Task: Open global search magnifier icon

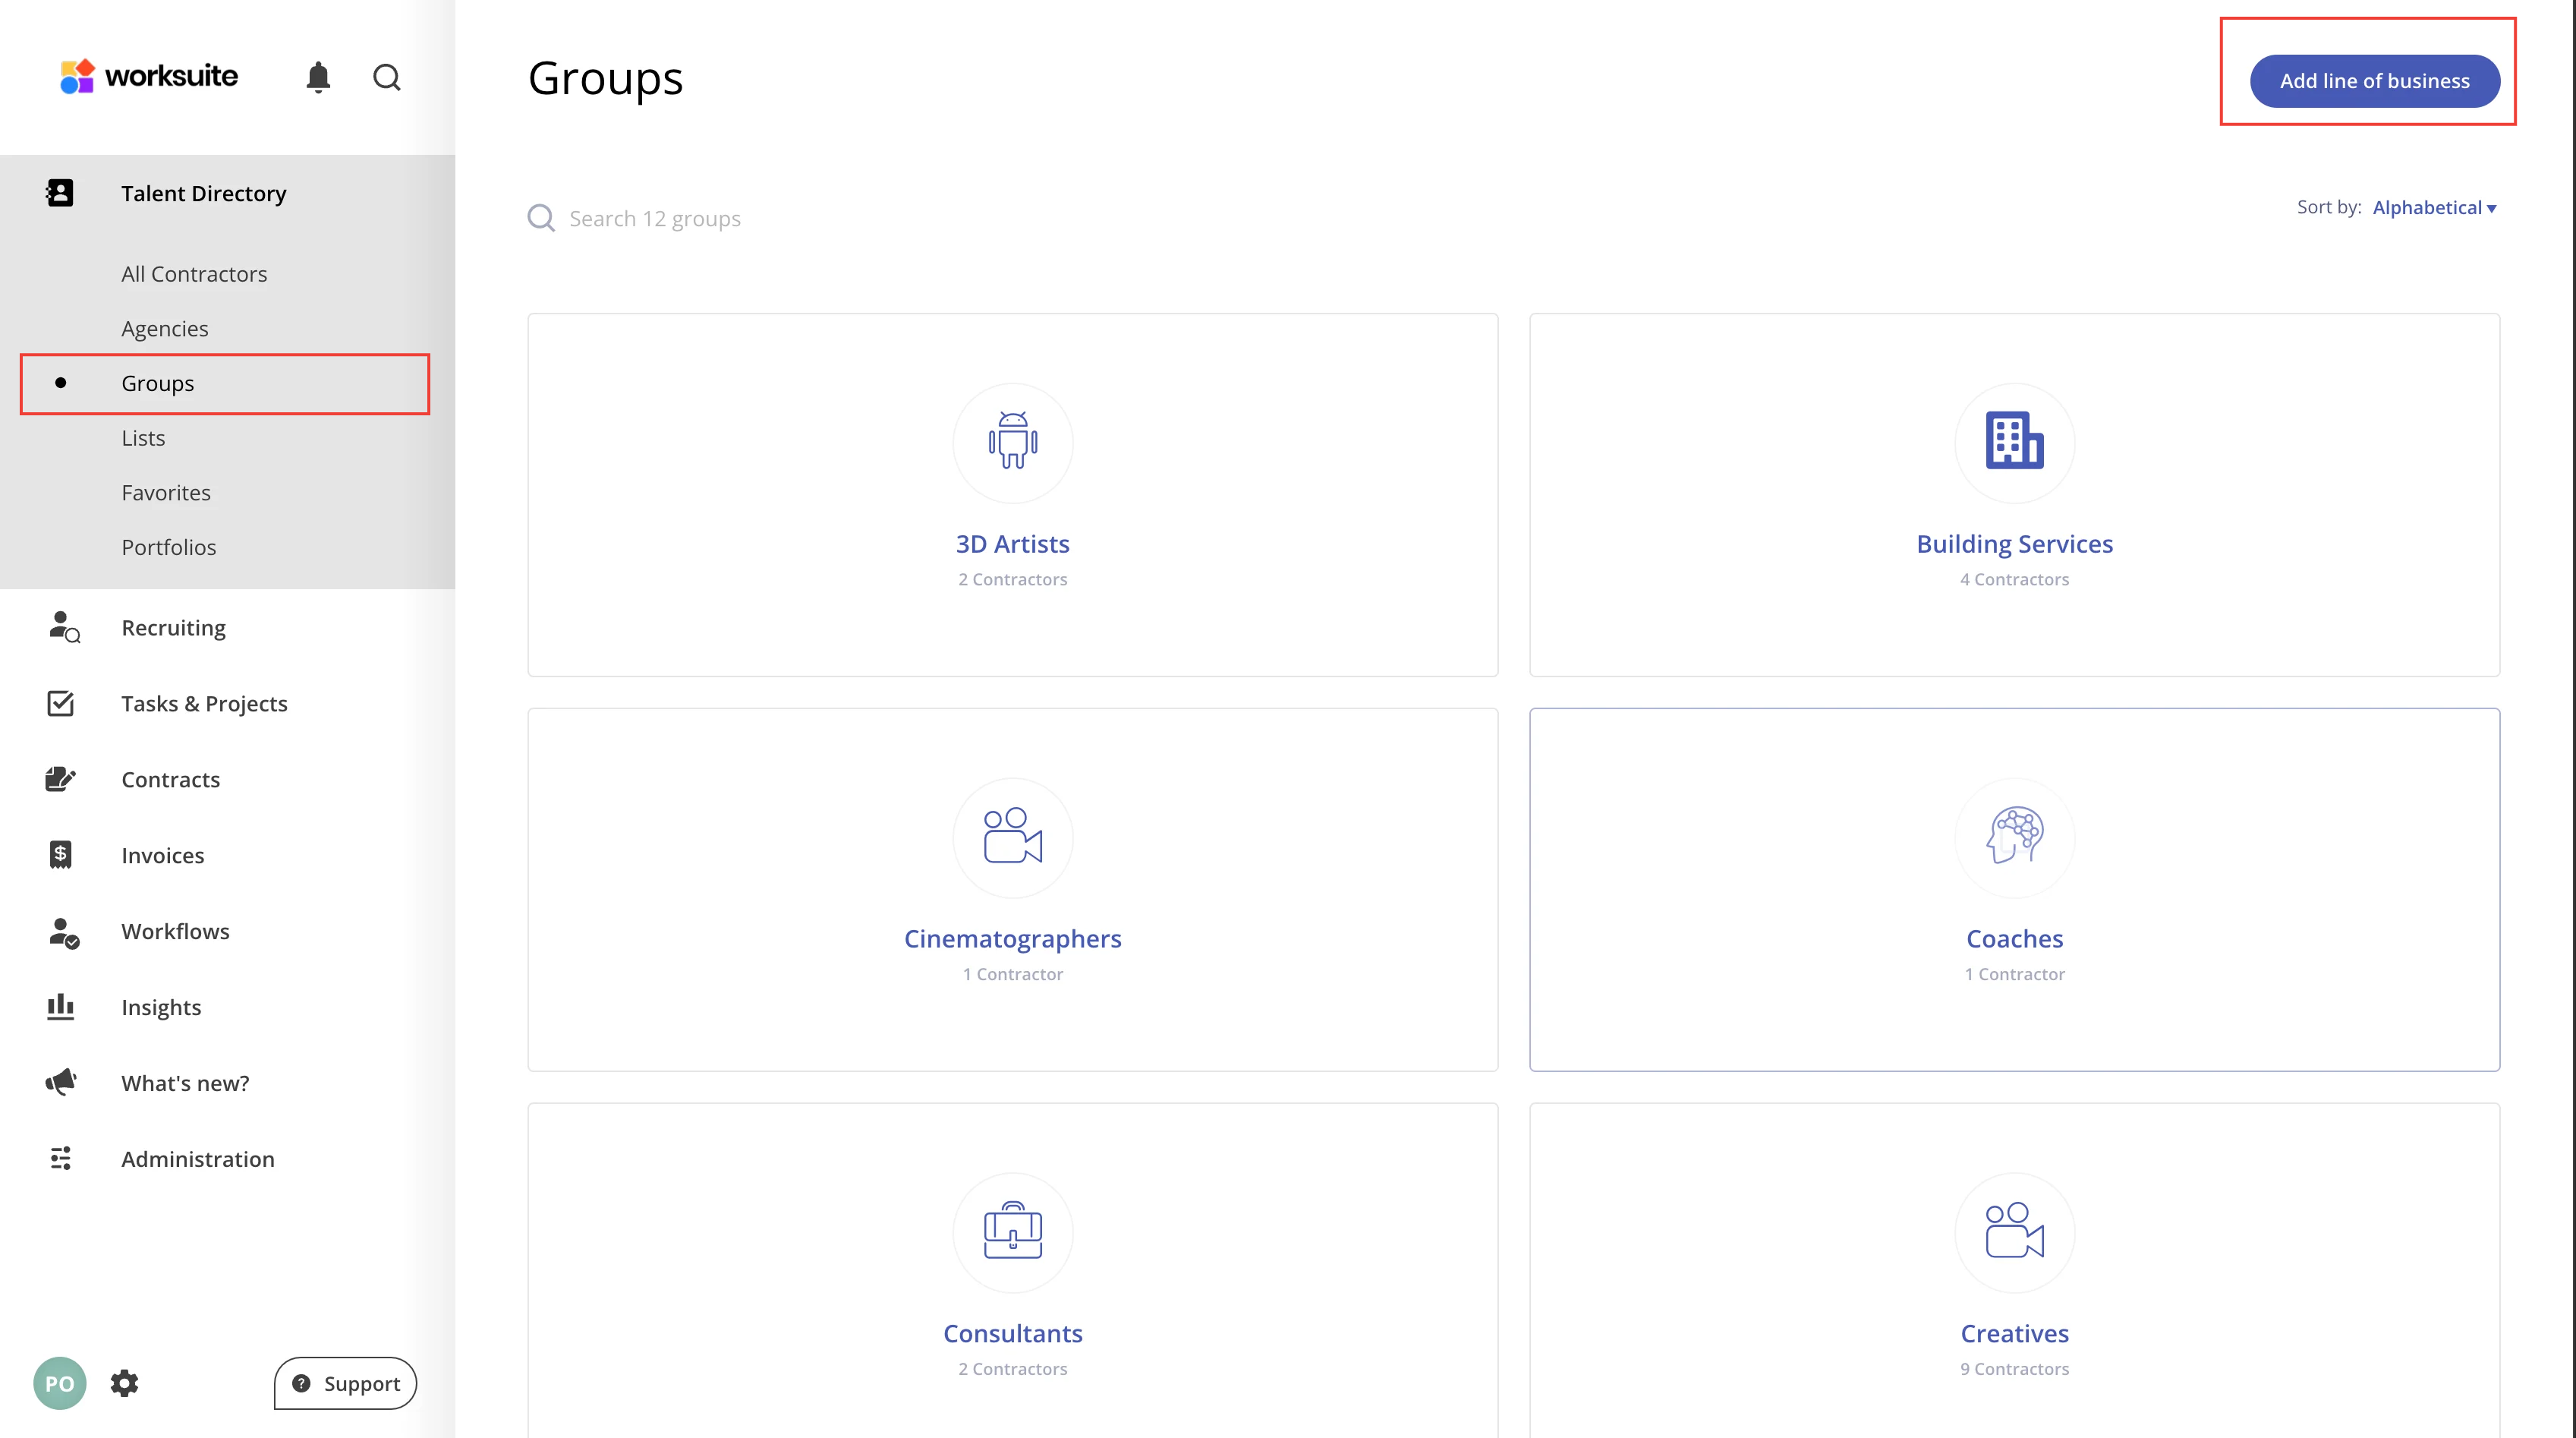Action: pos(387,77)
